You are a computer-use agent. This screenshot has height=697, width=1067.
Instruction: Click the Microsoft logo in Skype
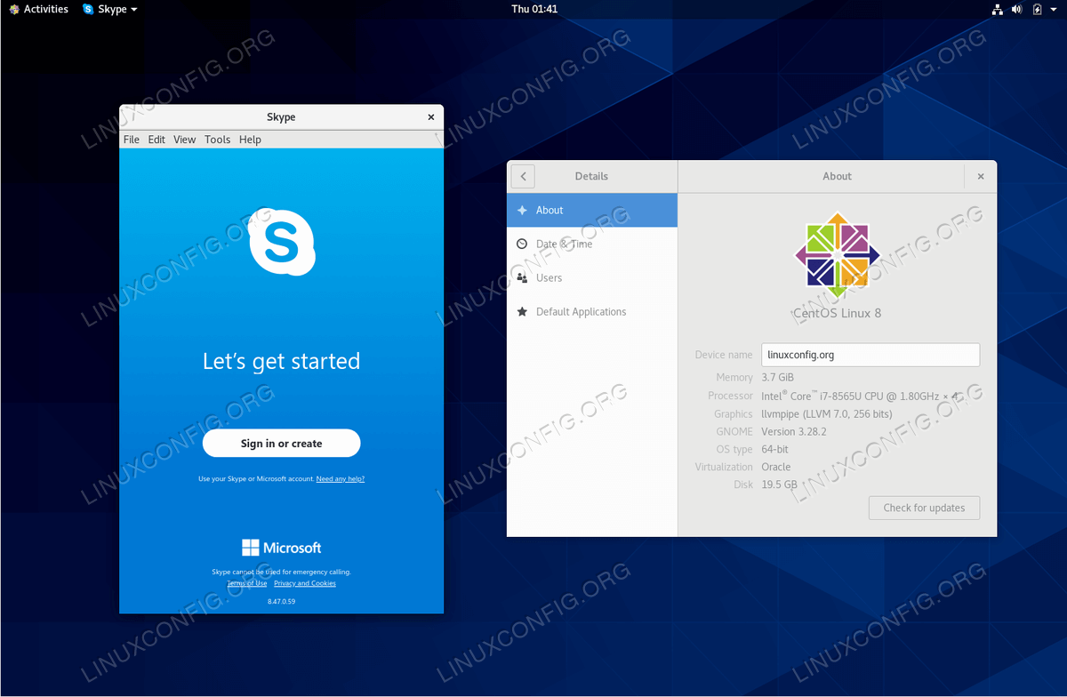coord(282,548)
